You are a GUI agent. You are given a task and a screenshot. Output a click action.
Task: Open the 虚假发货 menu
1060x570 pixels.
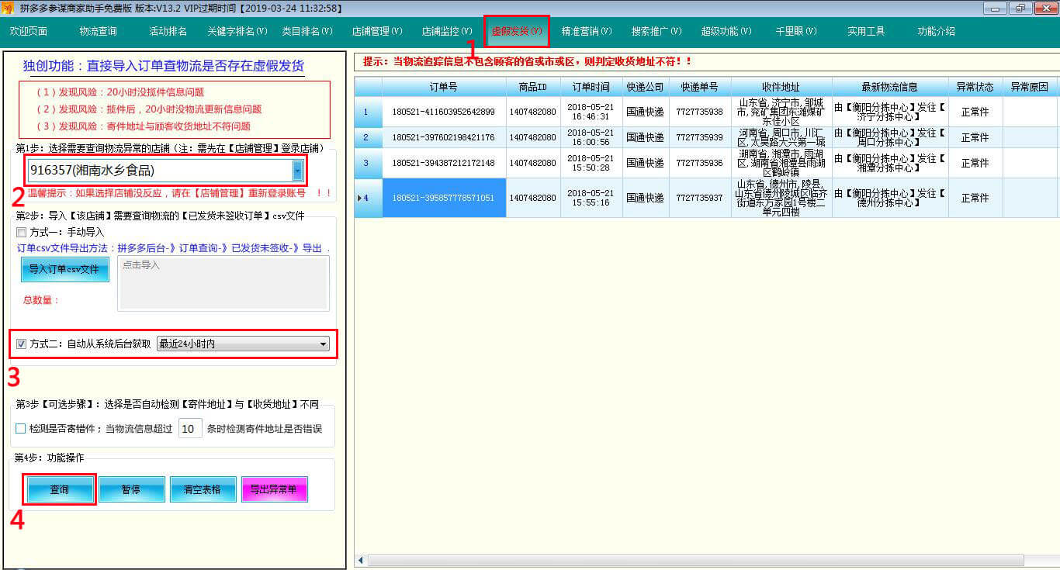coord(517,32)
